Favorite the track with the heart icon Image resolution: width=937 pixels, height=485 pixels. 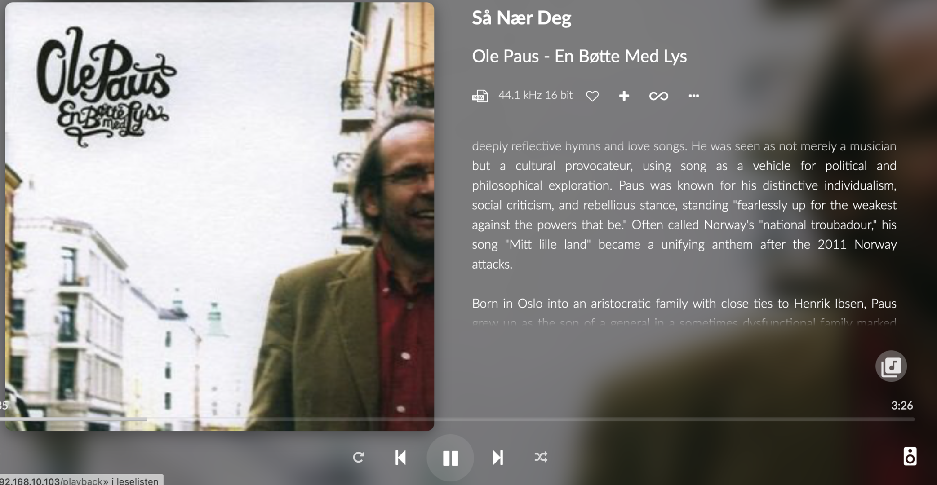tap(592, 96)
